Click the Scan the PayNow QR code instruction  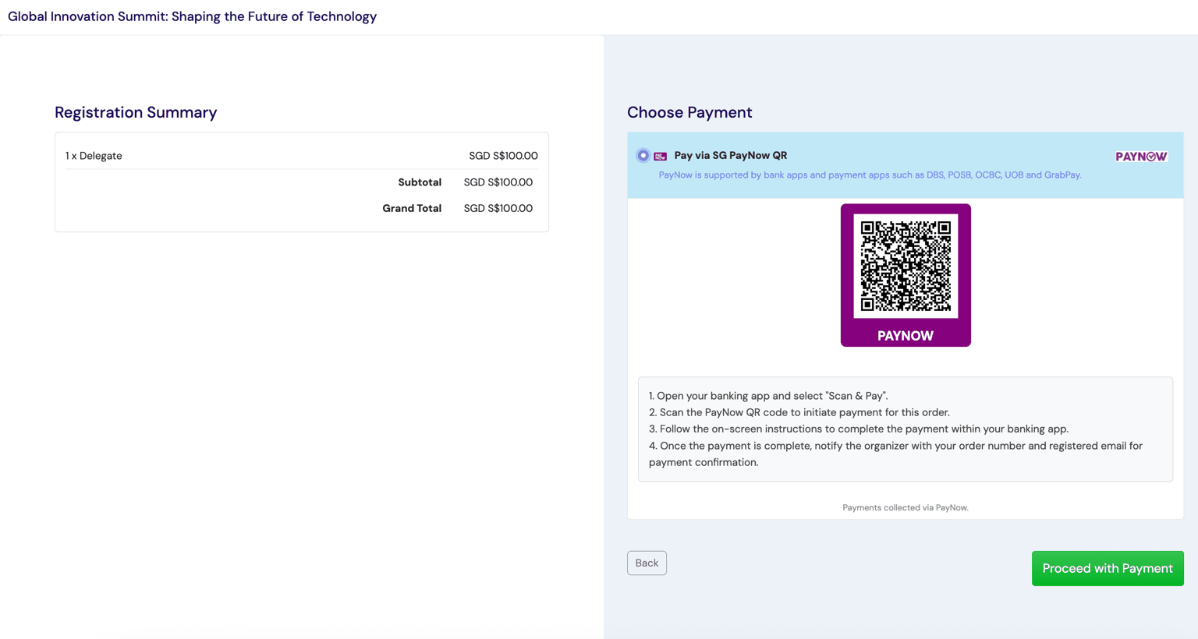click(799, 412)
